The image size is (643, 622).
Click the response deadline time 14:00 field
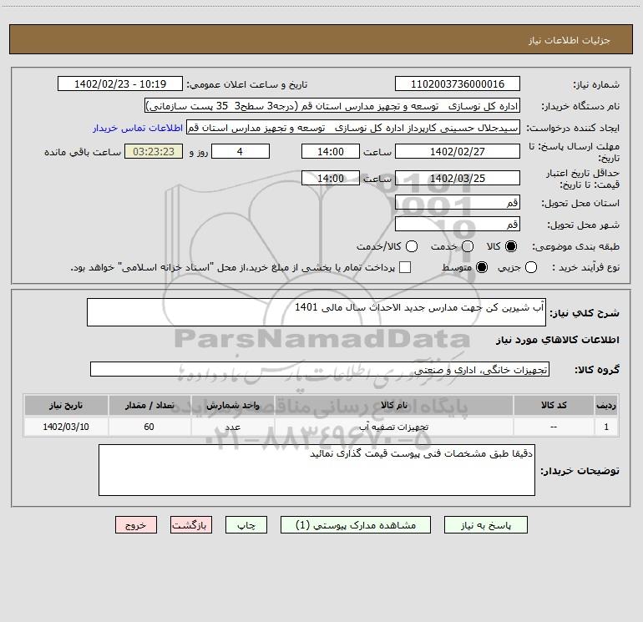tap(331, 152)
